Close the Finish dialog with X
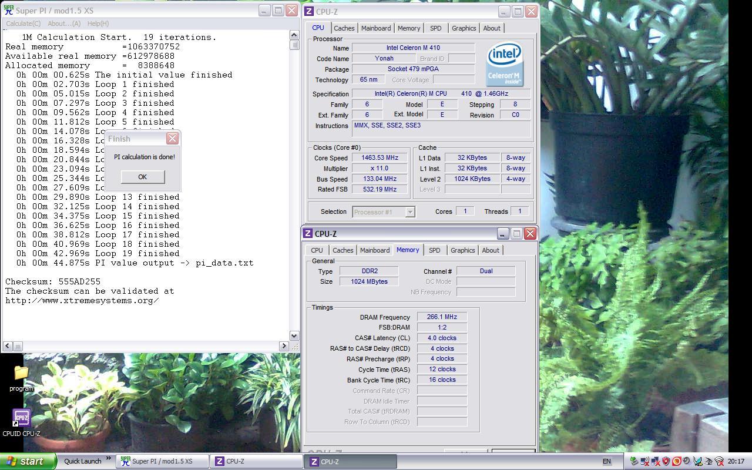Image resolution: width=752 pixels, height=470 pixels. (x=172, y=138)
